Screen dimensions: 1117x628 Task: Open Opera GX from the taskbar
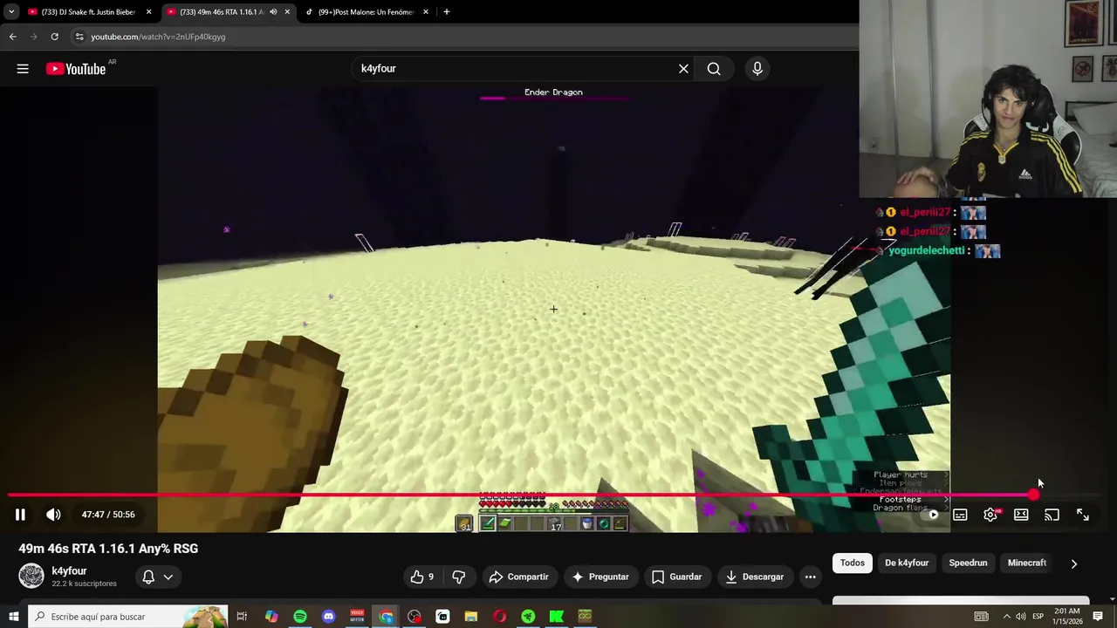click(x=499, y=617)
